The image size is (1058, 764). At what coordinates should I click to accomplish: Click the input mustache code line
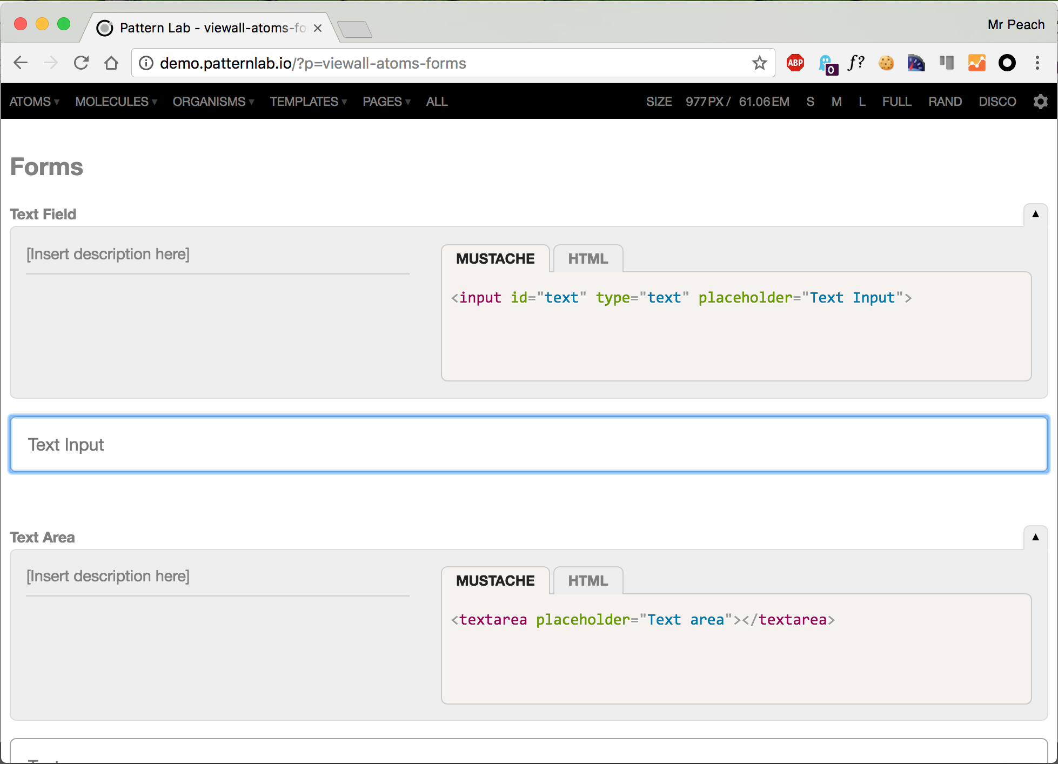(681, 298)
